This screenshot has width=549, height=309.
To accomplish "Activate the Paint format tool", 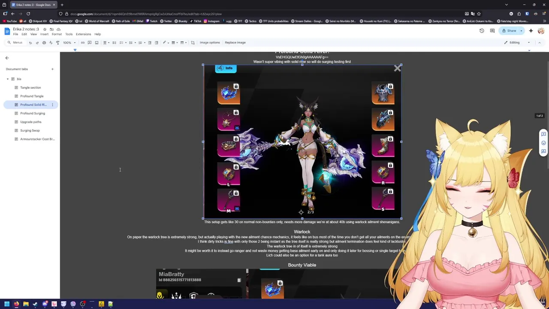I will point(57,42).
